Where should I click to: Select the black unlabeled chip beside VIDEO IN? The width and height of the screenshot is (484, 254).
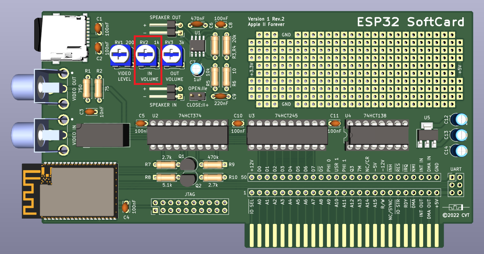[103, 135]
